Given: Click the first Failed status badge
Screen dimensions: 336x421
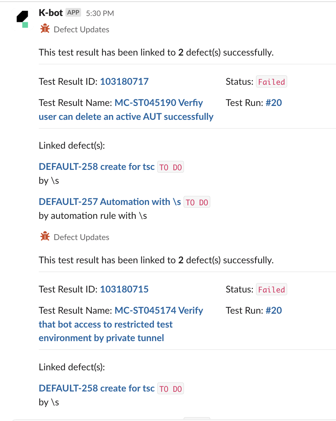Looking at the screenshot, I should tap(271, 81).
